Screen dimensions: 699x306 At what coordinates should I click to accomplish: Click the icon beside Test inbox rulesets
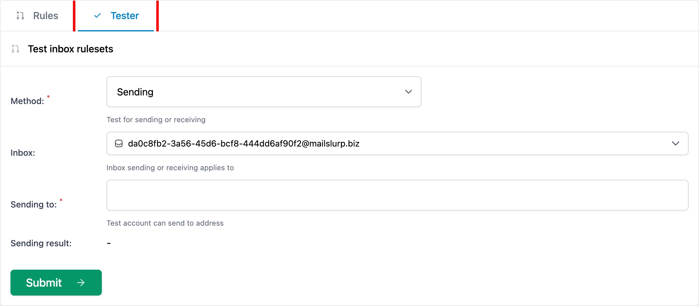pyautogui.click(x=15, y=49)
